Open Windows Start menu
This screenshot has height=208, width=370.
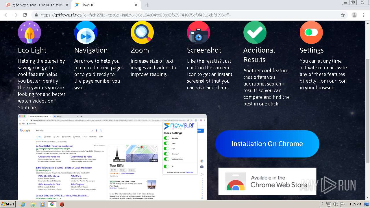(8, 204)
